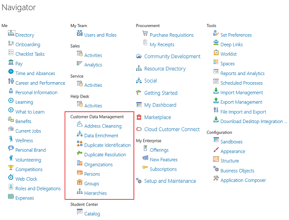The width and height of the screenshot is (289, 220).
Task: Click the New Features megaphone icon
Action: pyautogui.click(x=145, y=158)
